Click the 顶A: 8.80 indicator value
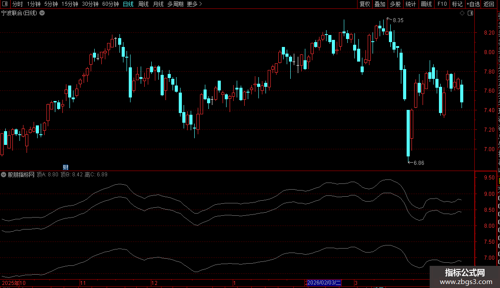Screen dimensions: 500x288 [x=47, y=175]
